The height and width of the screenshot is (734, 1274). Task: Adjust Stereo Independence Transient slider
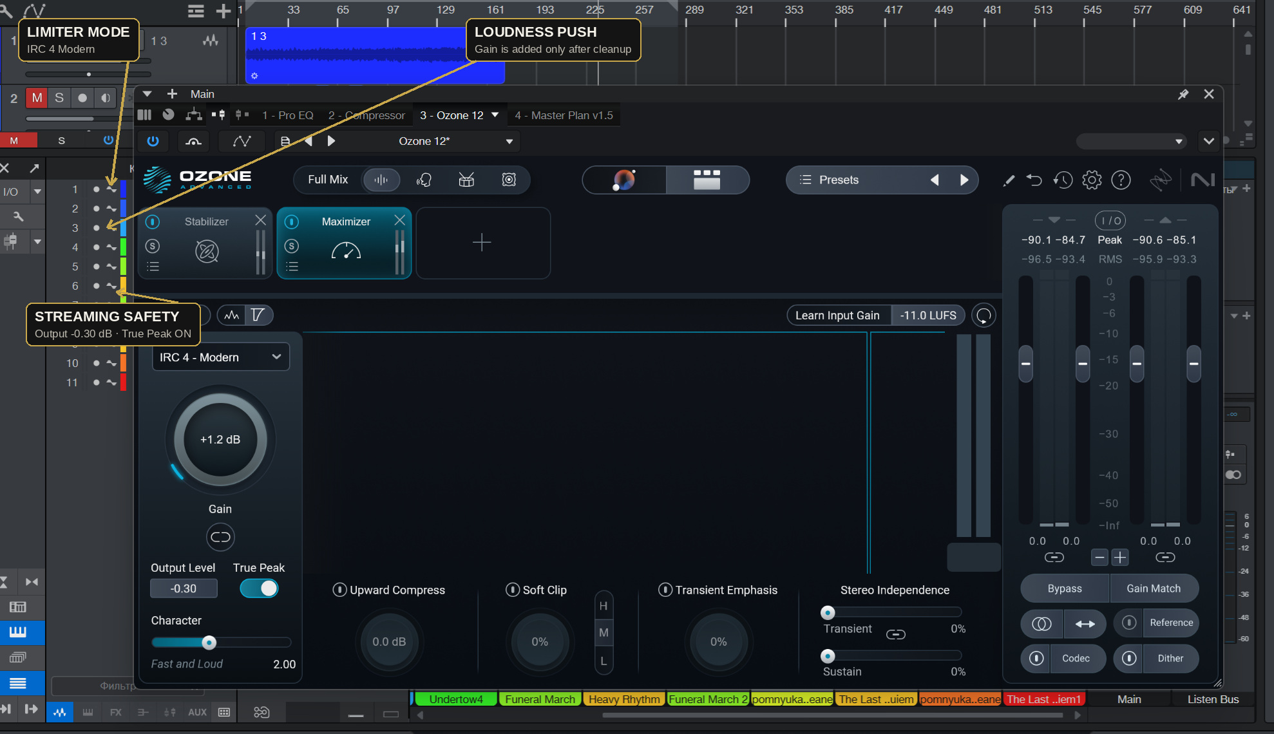828,612
